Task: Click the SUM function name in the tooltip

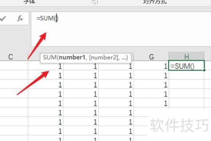Action: pos(50,58)
